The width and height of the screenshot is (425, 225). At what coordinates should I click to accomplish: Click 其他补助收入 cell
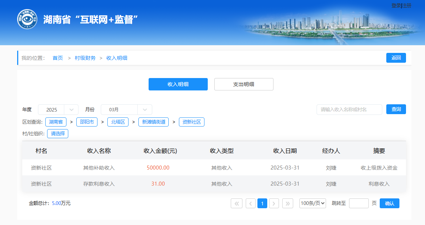pyautogui.click(x=99, y=168)
